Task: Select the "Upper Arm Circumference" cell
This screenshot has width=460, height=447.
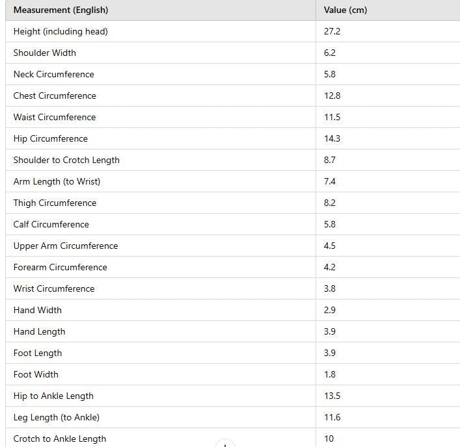Action: coord(66,246)
